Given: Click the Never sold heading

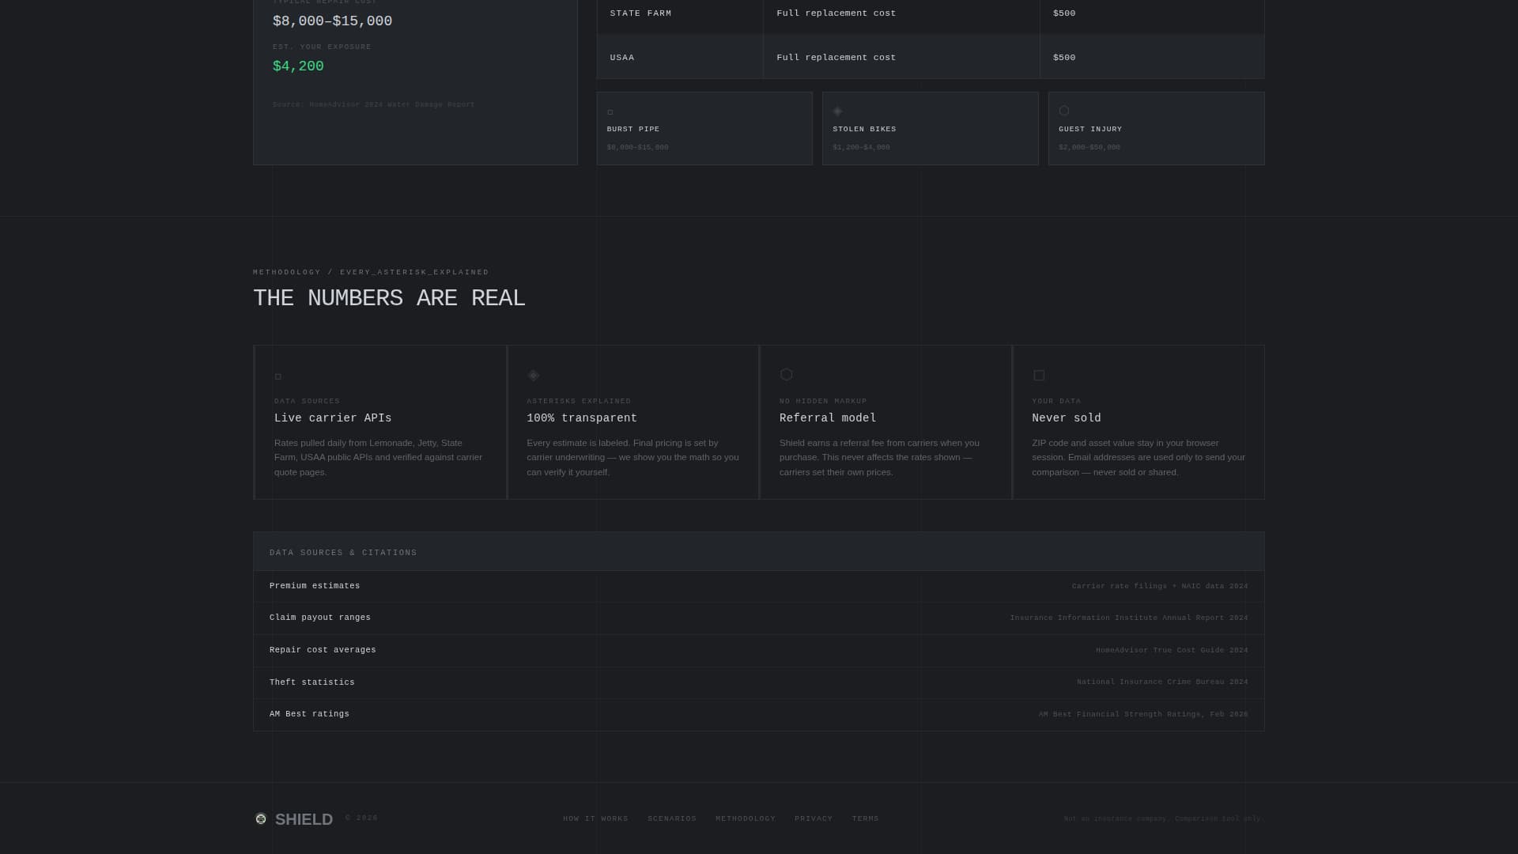Looking at the screenshot, I should [1067, 418].
